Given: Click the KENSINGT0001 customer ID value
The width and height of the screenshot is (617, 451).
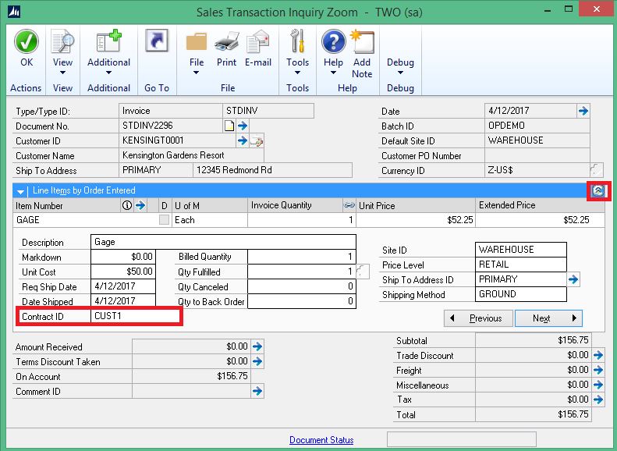Looking at the screenshot, I should (153, 140).
